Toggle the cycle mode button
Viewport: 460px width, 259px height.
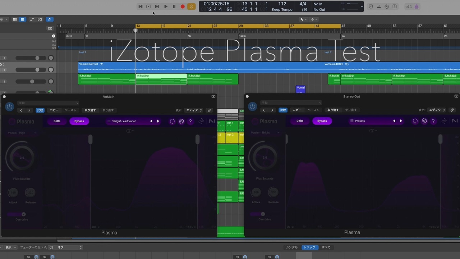pos(191,6)
